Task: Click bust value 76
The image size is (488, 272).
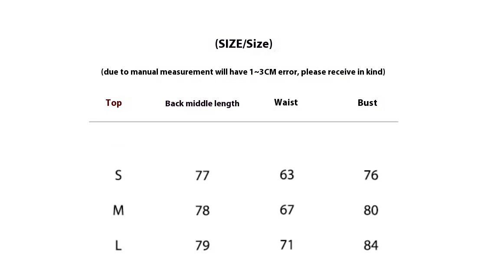Action: (x=371, y=175)
